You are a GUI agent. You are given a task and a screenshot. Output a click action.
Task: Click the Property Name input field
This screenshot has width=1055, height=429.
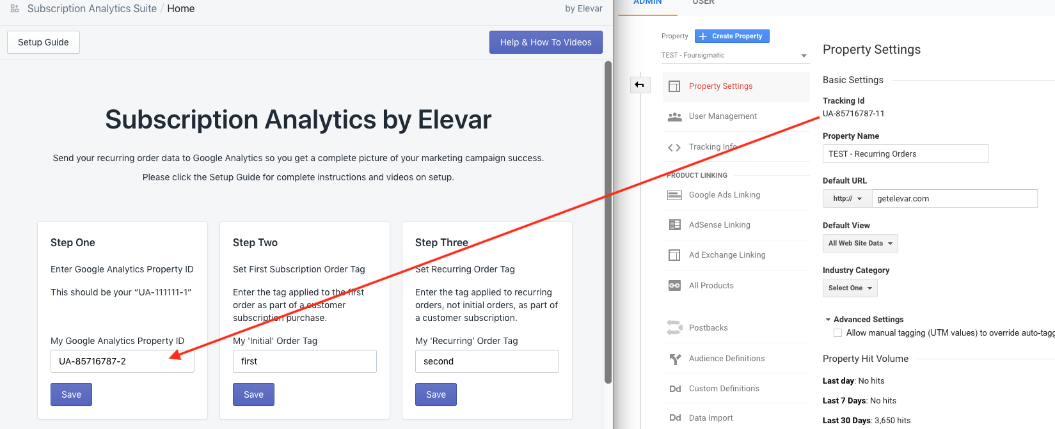[905, 154]
